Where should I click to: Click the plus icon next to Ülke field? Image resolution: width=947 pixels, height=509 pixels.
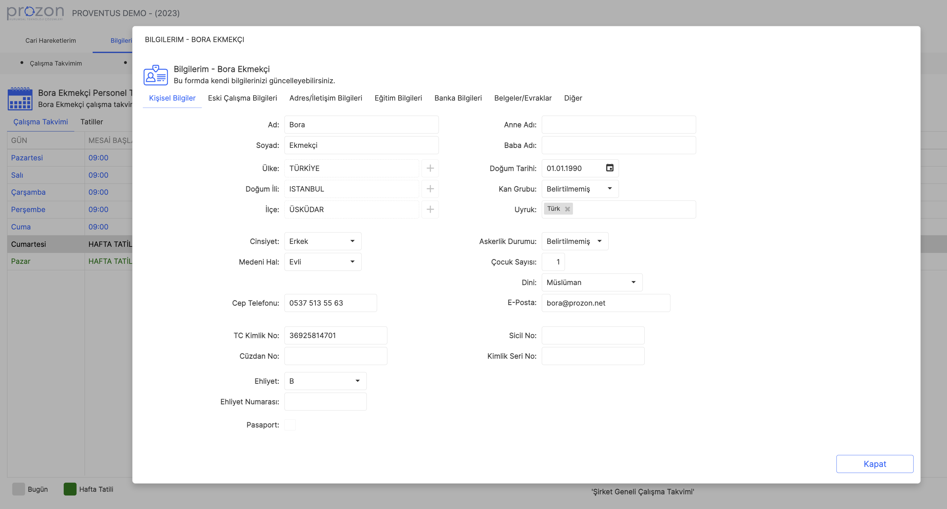430,168
